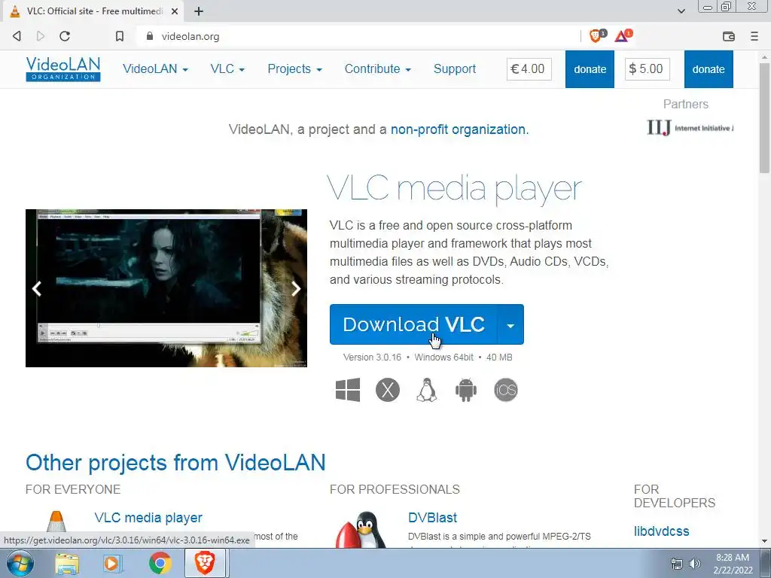Viewport: 771px width, 578px height.
Task: Click the VLC screenshot carousel image
Action: pyautogui.click(x=166, y=288)
